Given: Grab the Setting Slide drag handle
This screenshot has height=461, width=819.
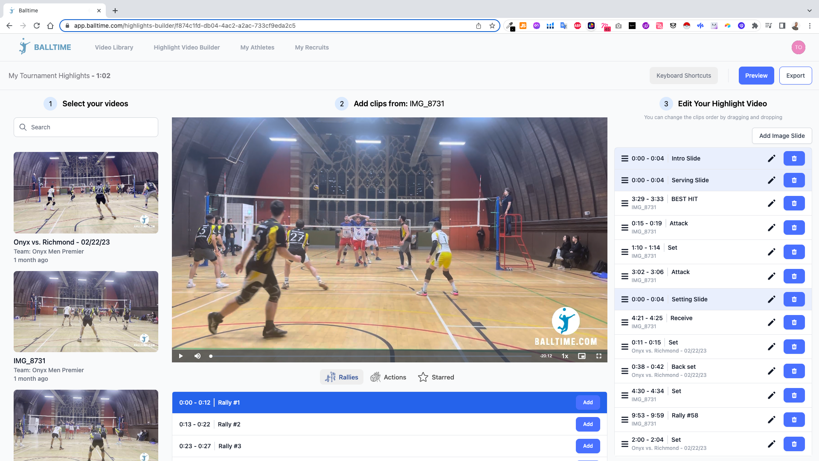Looking at the screenshot, I should pos(624,299).
